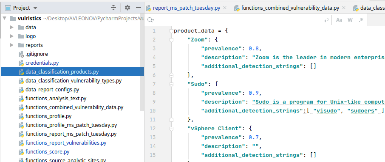Switch to report_ms_patch_tuesday.py tab
The image size is (385, 162).
click(187, 8)
